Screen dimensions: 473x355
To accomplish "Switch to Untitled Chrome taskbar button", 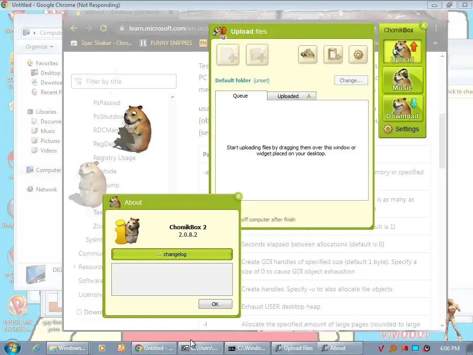I will pos(154,348).
